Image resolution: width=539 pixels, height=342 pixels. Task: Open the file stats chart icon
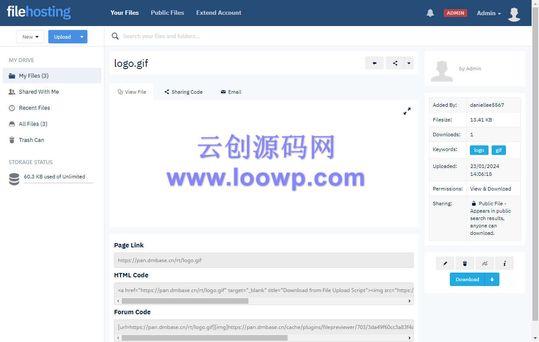[485, 263]
